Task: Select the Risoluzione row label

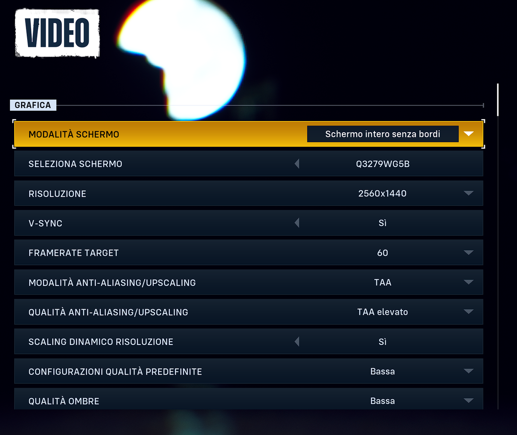Action: tap(57, 194)
